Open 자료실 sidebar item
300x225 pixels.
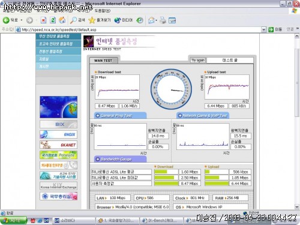click(58, 59)
